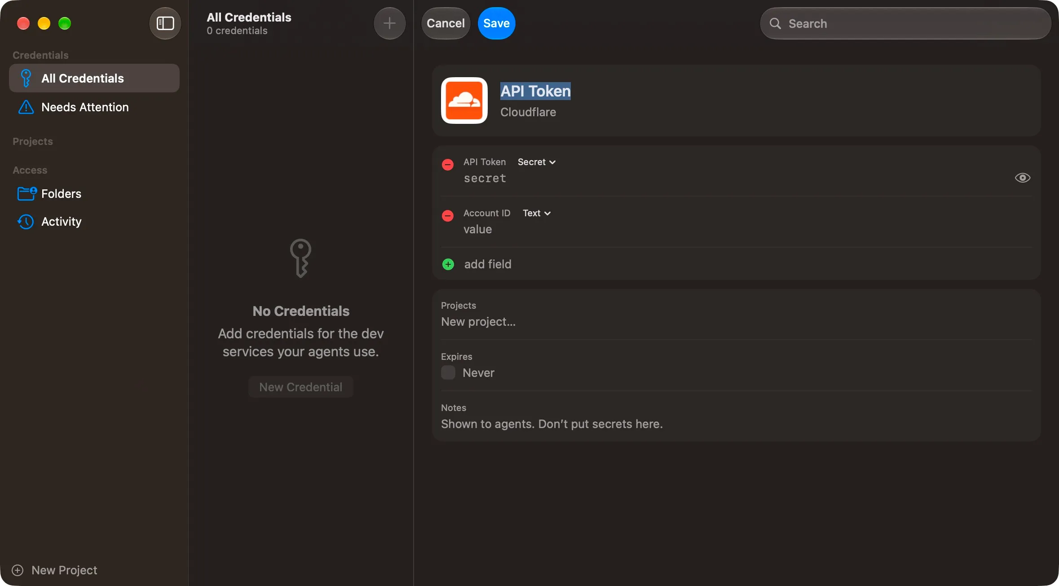Open Needs Attention section

(x=94, y=107)
